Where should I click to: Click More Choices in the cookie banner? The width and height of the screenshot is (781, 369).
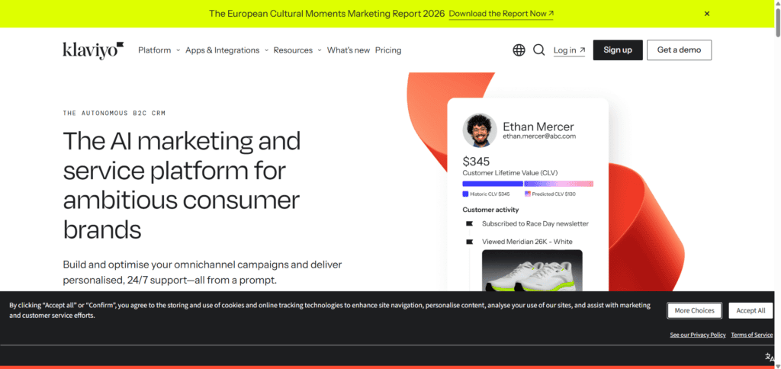pos(694,311)
